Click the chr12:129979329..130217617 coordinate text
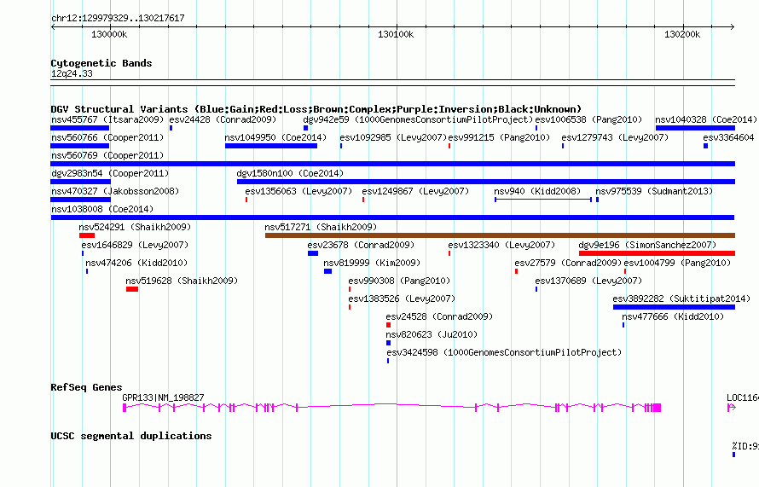The height and width of the screenshot is (487, 759). tap(118, 18)
